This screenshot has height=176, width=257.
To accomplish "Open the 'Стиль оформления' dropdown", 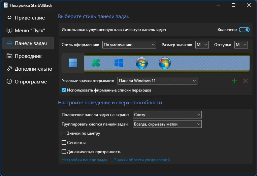I will (129, 45).
